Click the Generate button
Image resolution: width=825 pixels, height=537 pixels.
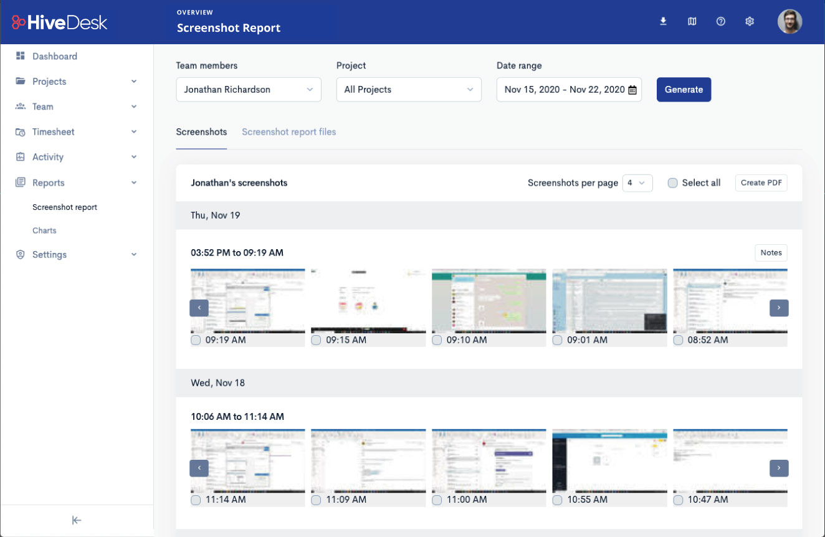tap(684, 89)
